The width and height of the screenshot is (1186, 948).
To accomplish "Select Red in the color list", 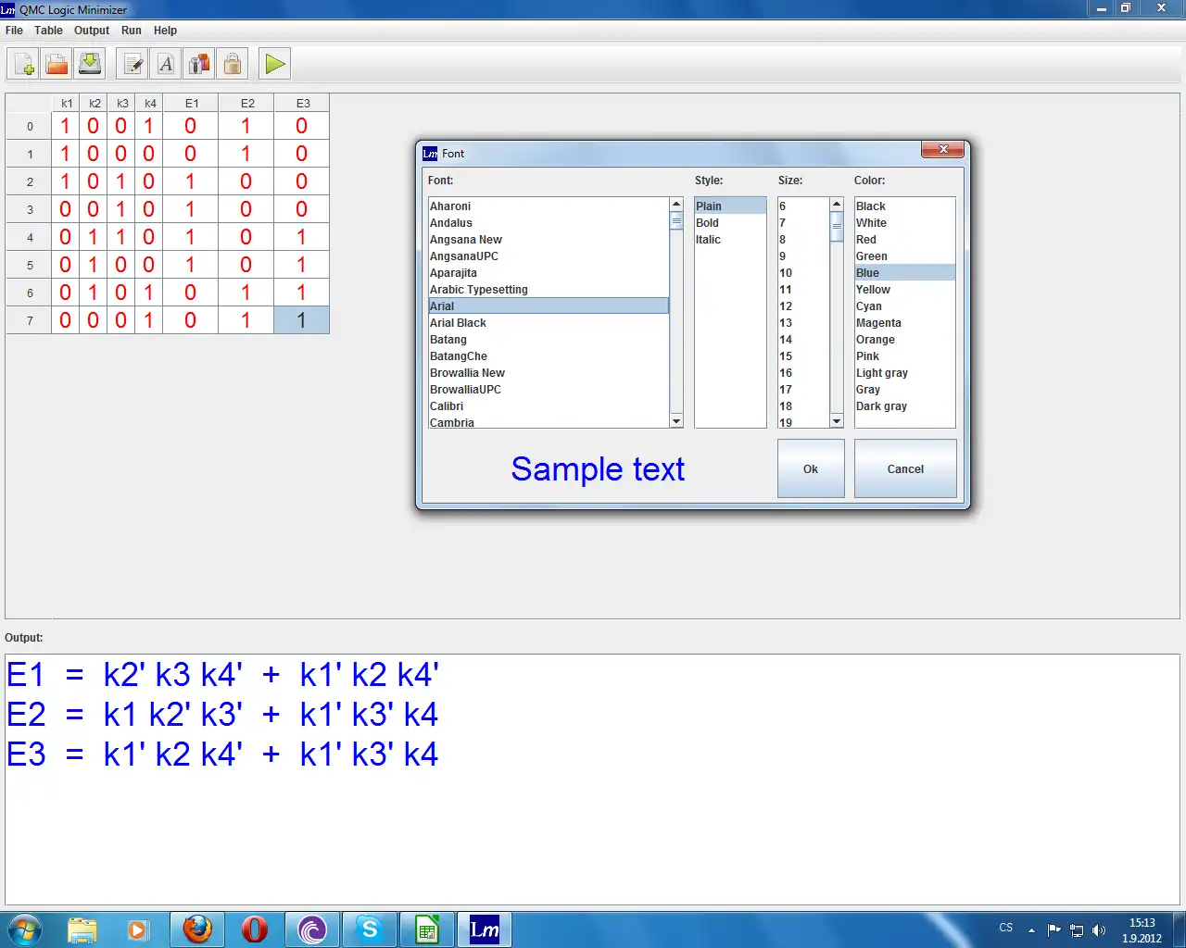I will [x=904, y=240].
